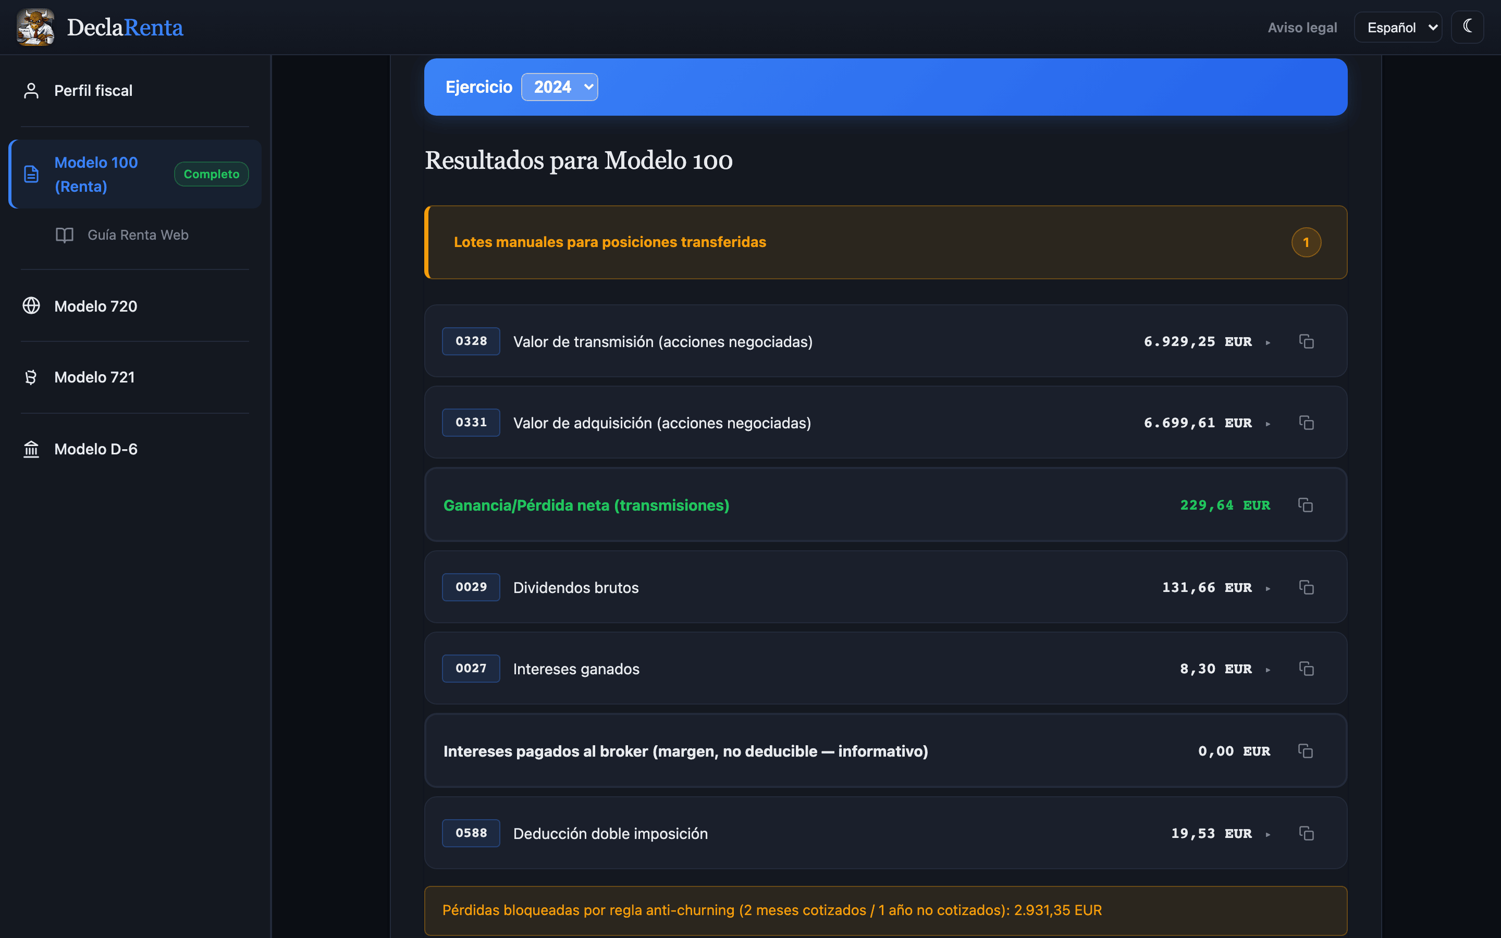Expand details arrow for 0331 row
This screenshot has height=938, width=1501.
coord(1268,424)
